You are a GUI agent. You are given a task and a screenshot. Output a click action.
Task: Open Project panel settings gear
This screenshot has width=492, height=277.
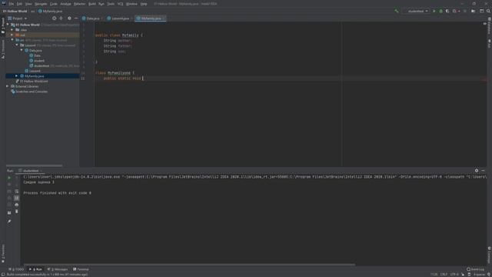69,18
